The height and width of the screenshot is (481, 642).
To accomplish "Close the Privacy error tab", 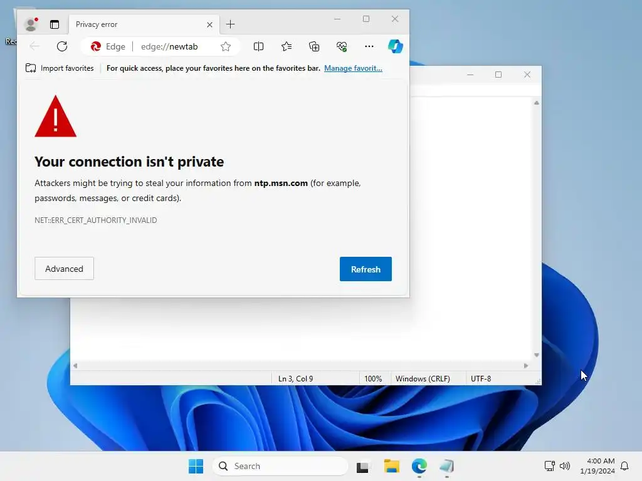I will pos(209,24).
